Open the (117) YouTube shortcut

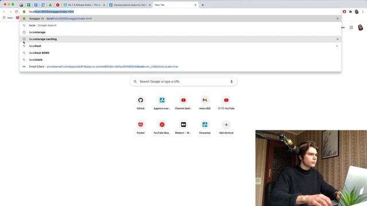(226, 103)
